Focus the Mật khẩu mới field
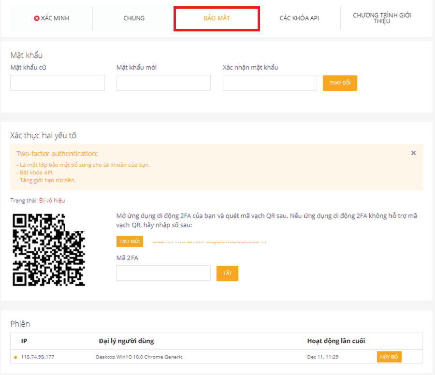This screenshot has height=375, width=435. (163, 83)
